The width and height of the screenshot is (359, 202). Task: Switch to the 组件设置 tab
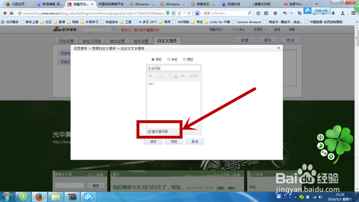[141, 41]
